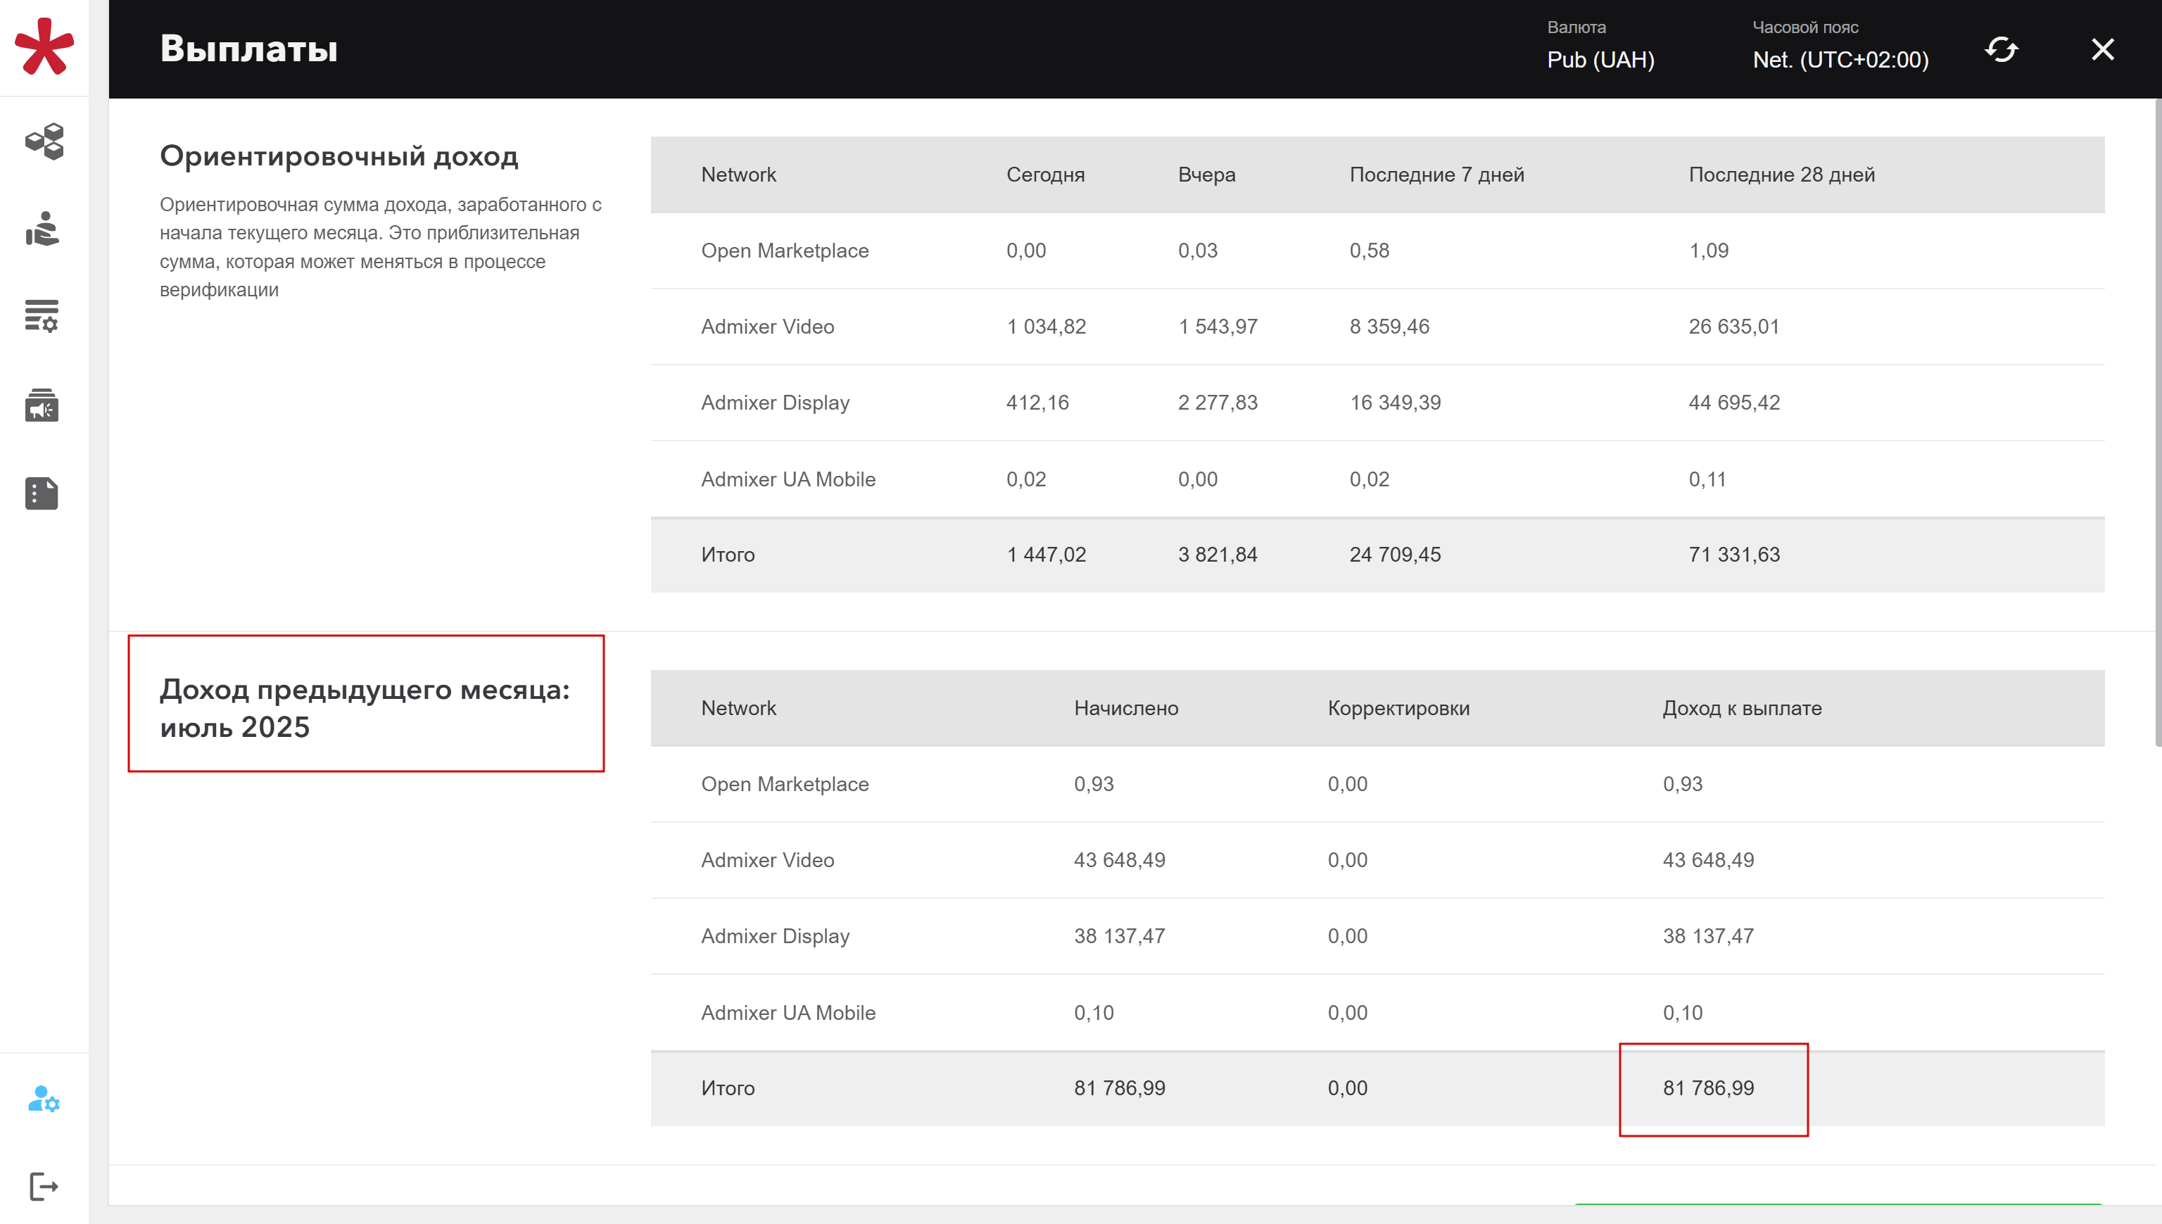Open the Валюта Pub (UAH) selector
2162x1224 pixels.
pos(1600,47)
